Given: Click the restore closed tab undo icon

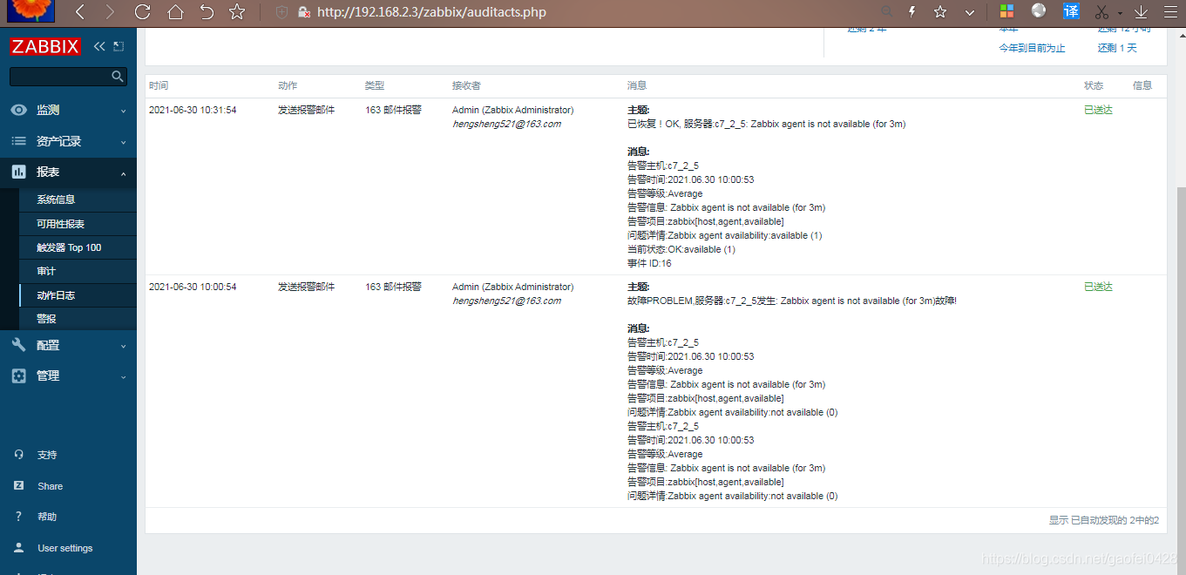Looking at the screenshot, I should click(207, 12).
